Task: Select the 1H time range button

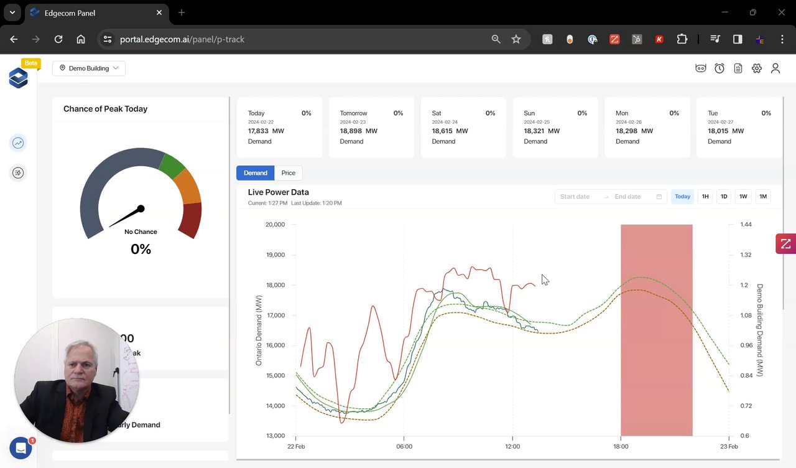Action: pos(705,197)
